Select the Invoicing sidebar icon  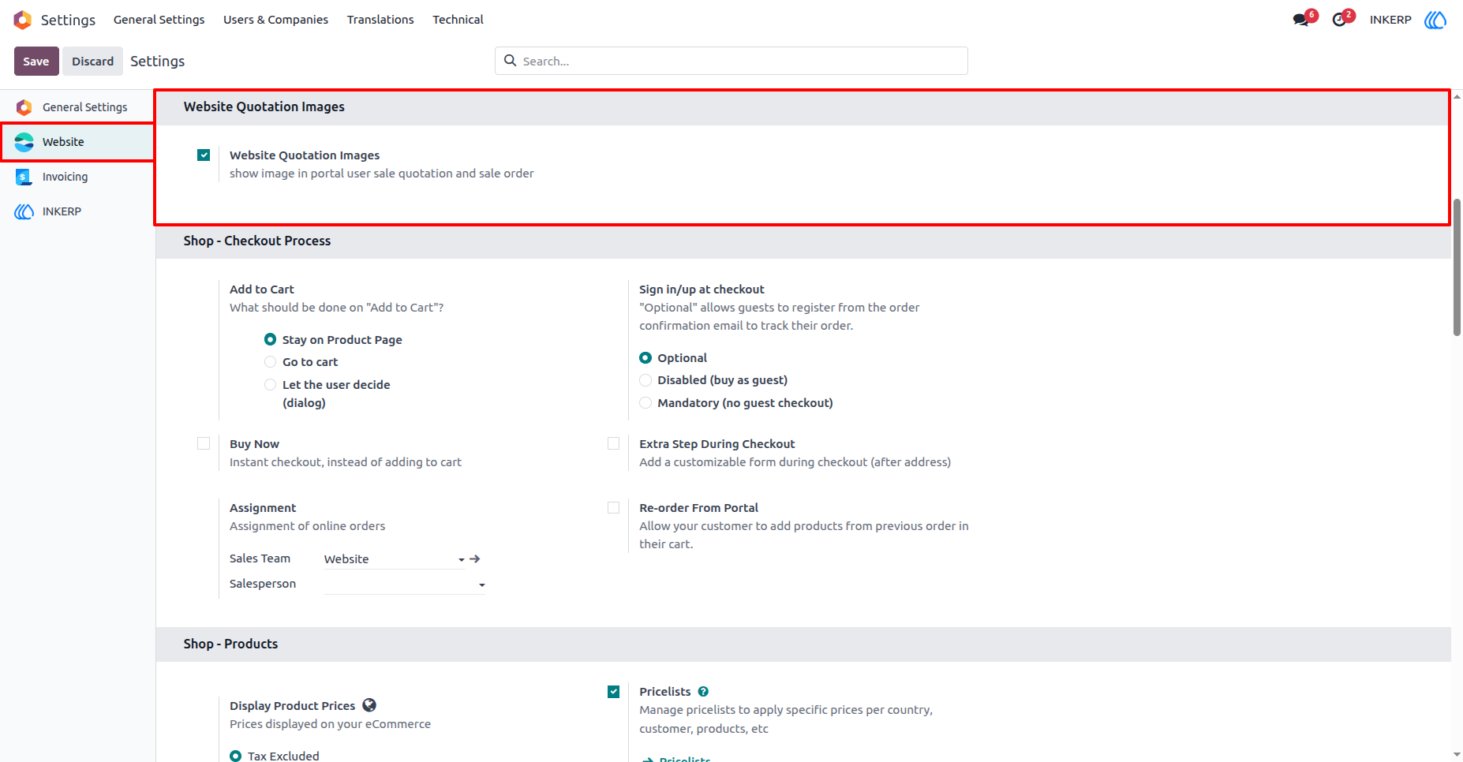[x=24, y=177]
